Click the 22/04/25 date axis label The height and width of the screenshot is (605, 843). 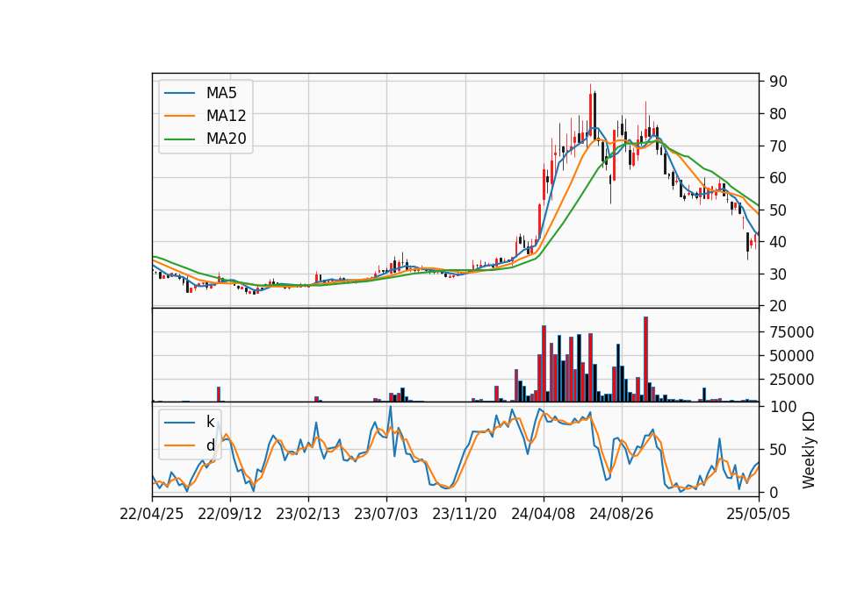tap(152, 514)
